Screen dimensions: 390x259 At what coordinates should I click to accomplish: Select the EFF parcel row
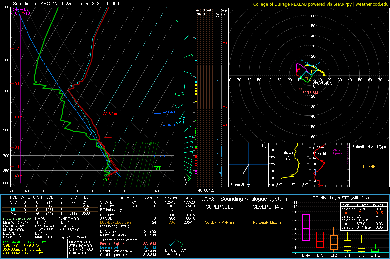[49, 206]
